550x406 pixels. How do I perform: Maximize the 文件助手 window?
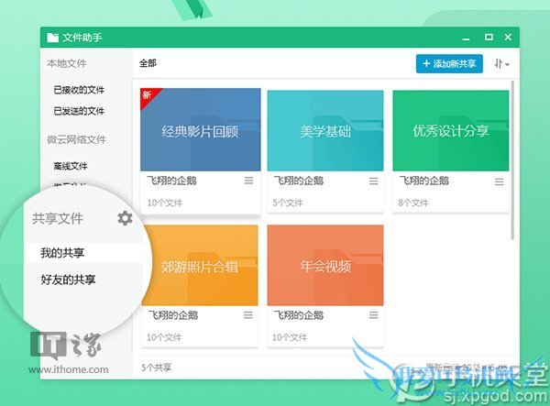point(489,37)
